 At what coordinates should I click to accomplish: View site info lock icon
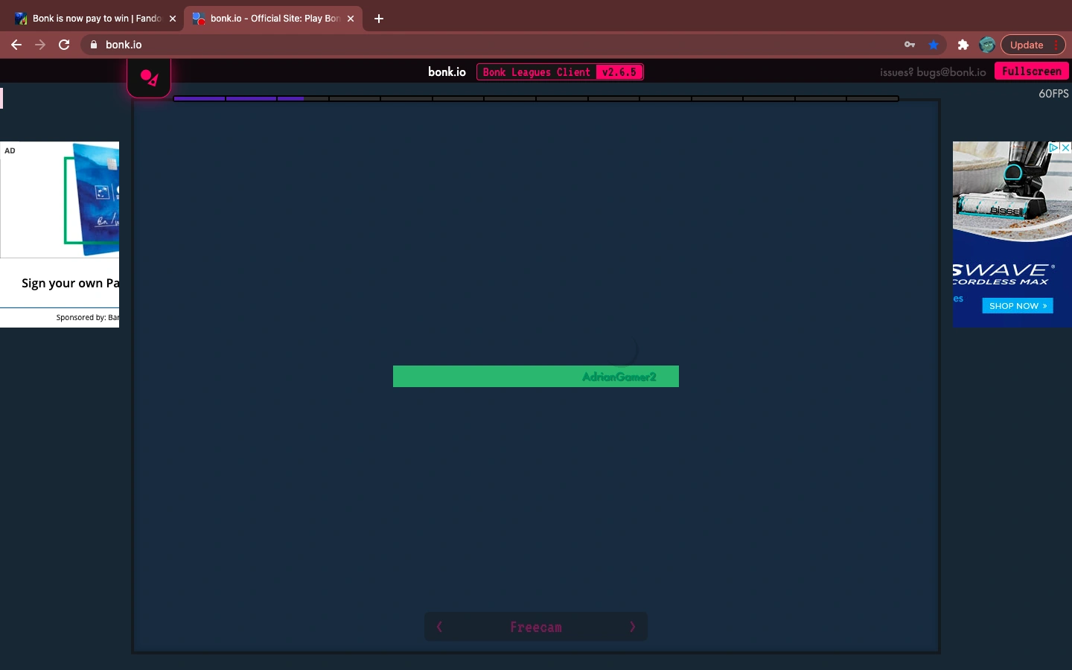point(94,45)
